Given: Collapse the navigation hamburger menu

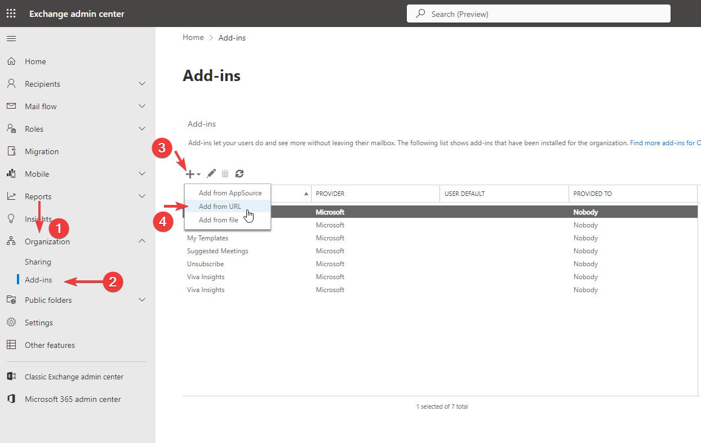Looking at the screenshot, I should tap(11, 39).
